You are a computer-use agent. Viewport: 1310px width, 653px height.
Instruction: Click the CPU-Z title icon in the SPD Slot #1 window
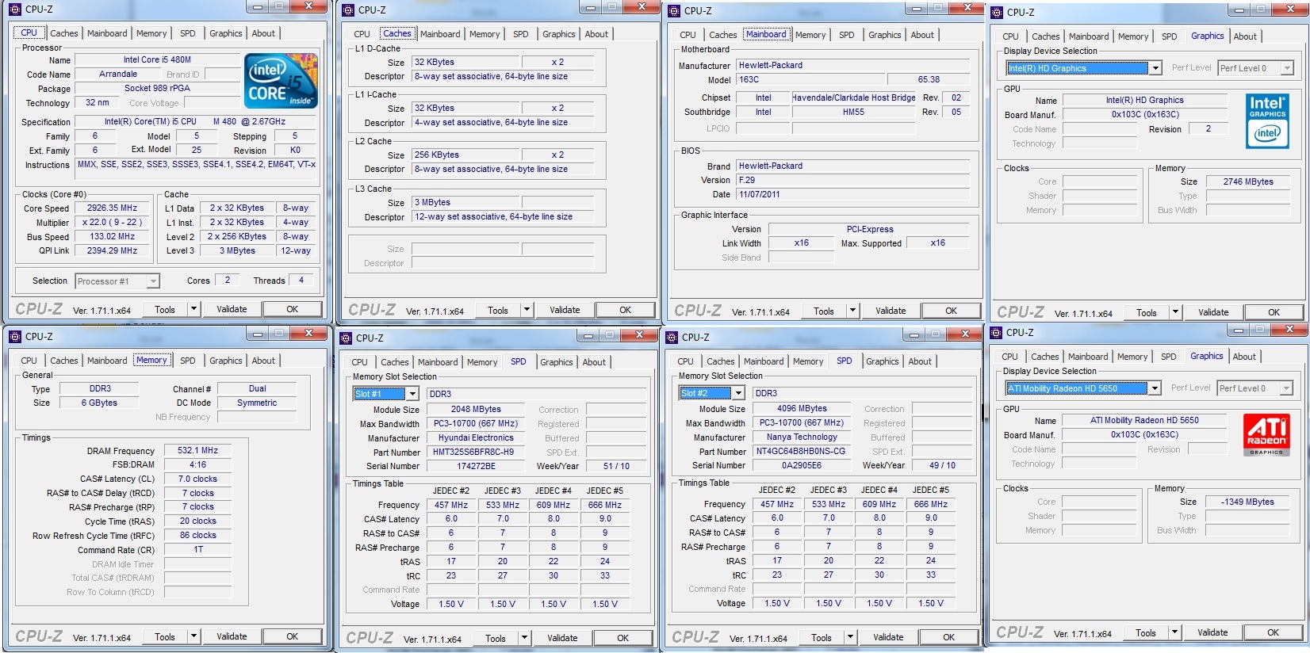347,338
